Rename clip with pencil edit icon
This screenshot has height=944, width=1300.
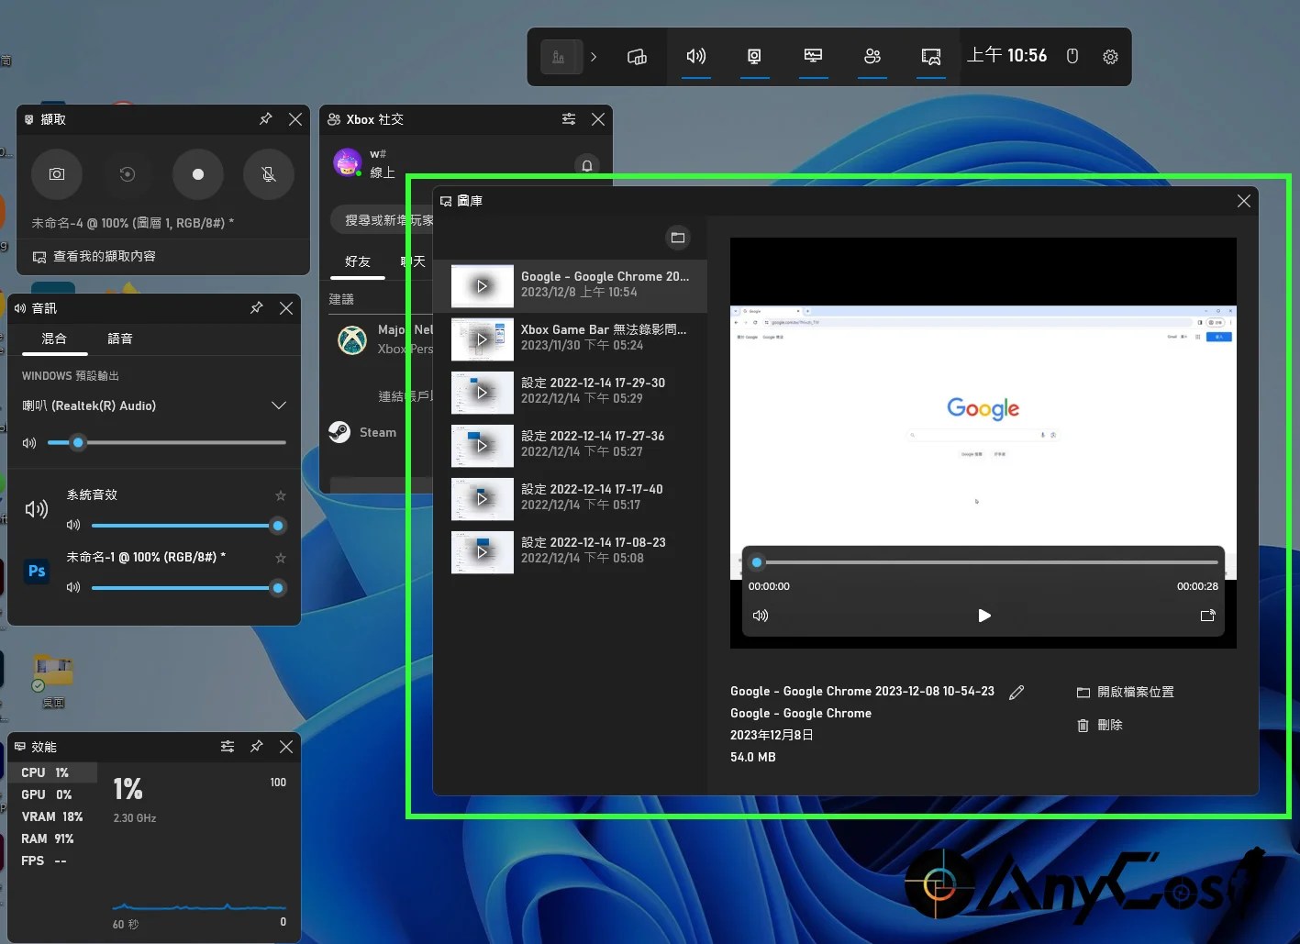pos(1017,693)
